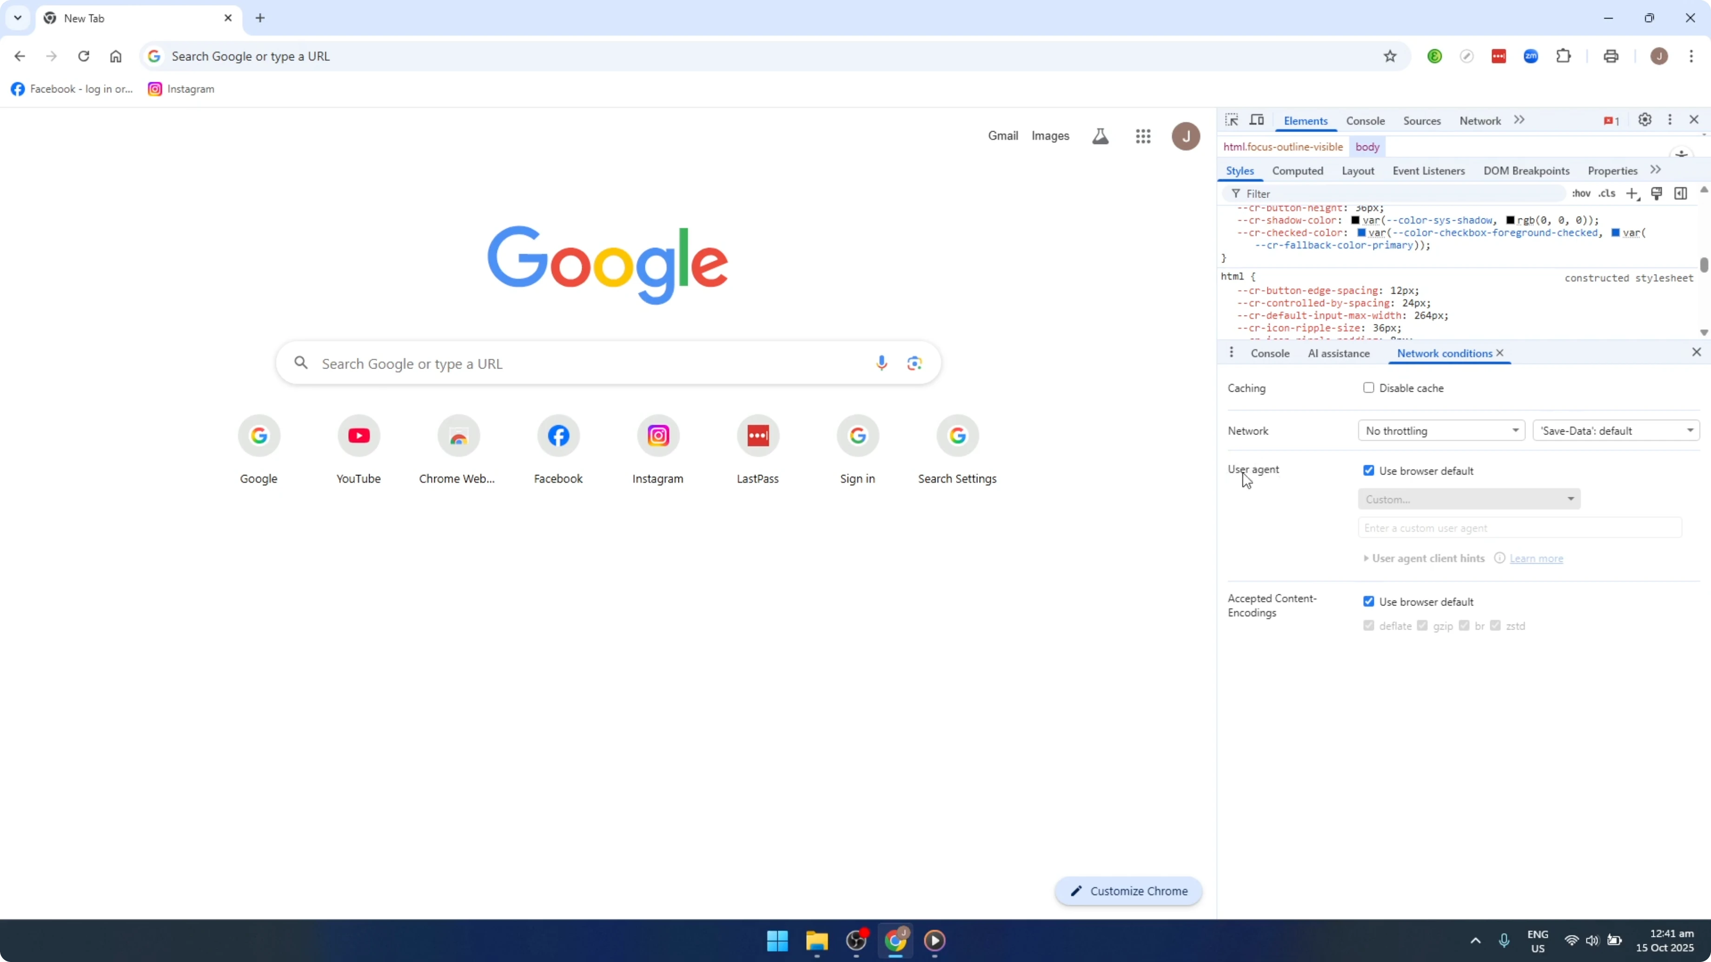Select the inspect element tool in DevTools

[x=1232, y=120]
